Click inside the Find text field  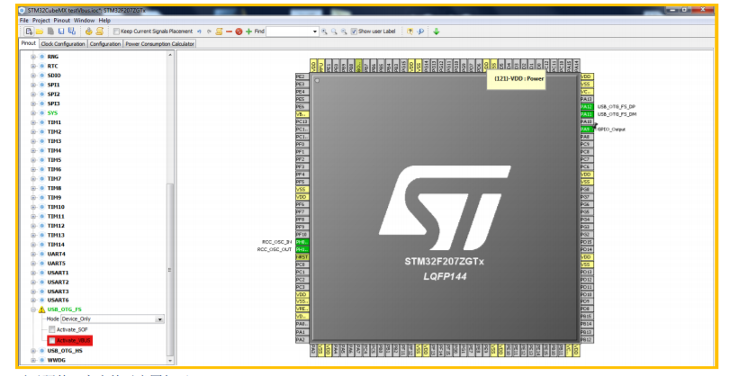(289, 31)
